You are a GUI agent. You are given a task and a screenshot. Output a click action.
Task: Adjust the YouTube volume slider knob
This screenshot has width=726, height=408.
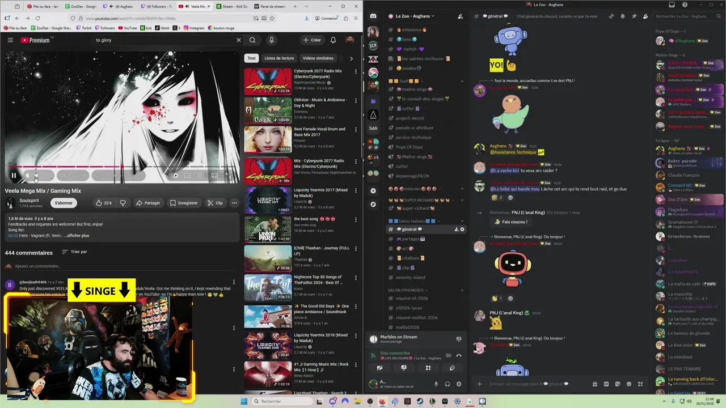coord(36,176)
